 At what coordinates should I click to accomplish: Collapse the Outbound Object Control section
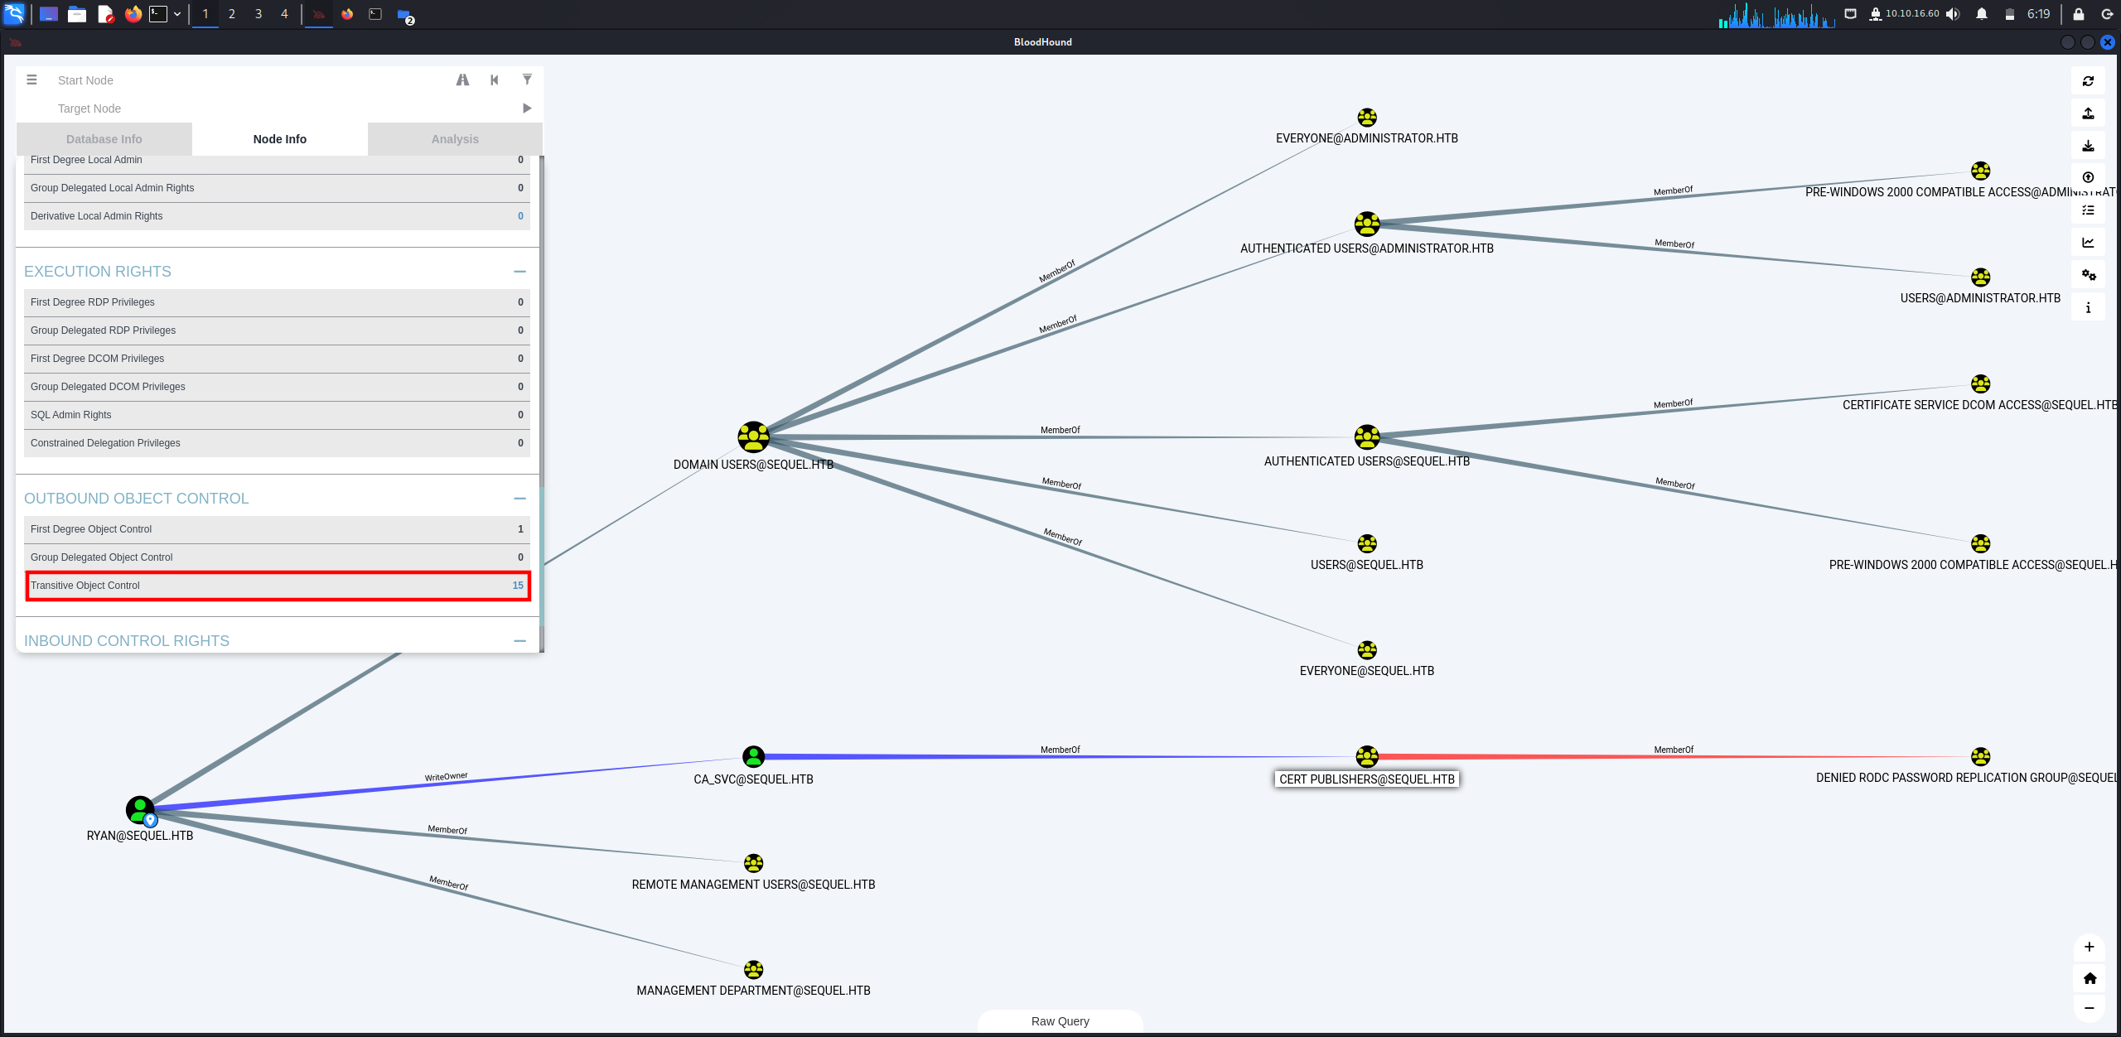point(519,499)
